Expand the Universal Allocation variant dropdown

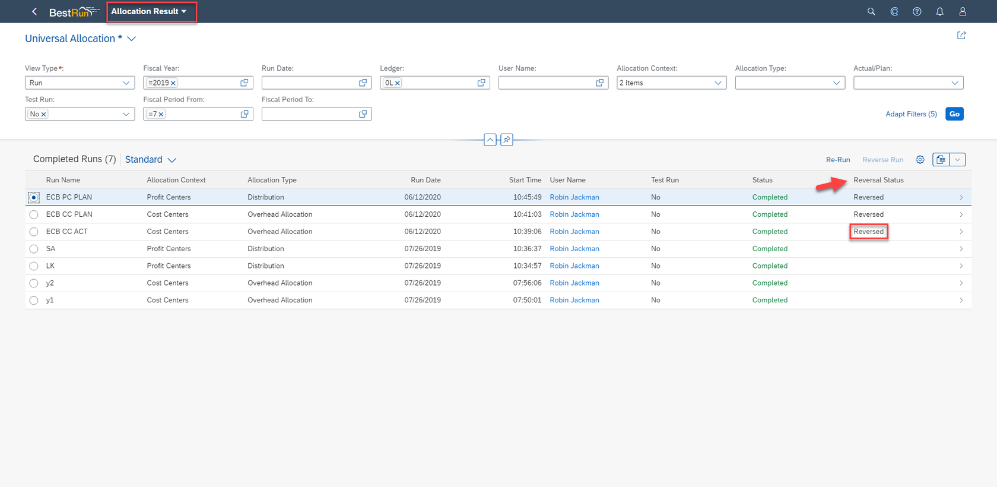(x=132, y=39)
